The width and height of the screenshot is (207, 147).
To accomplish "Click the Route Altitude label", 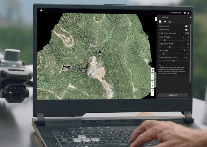I will tap(164, 37).
